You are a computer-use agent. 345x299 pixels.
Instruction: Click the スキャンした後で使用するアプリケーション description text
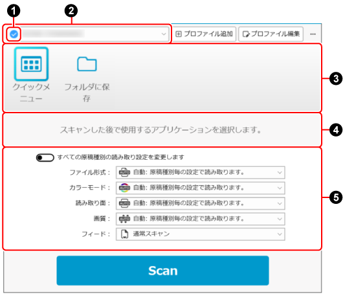click(x=161, y=130)
